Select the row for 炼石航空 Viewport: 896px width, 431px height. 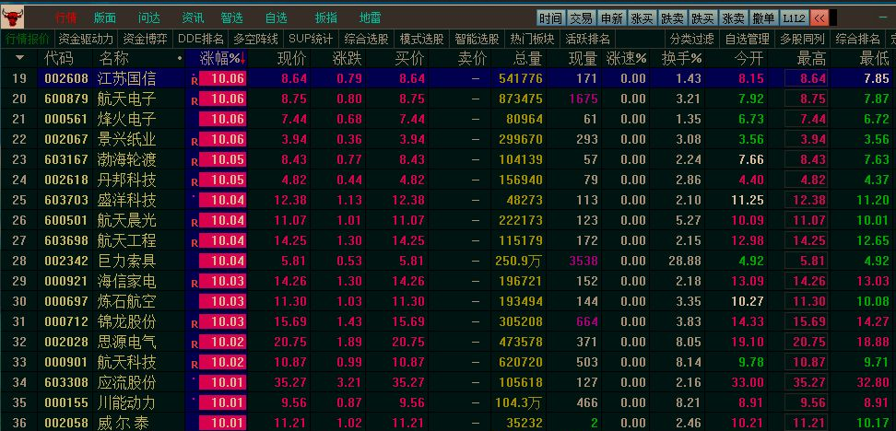pos(448,301)
